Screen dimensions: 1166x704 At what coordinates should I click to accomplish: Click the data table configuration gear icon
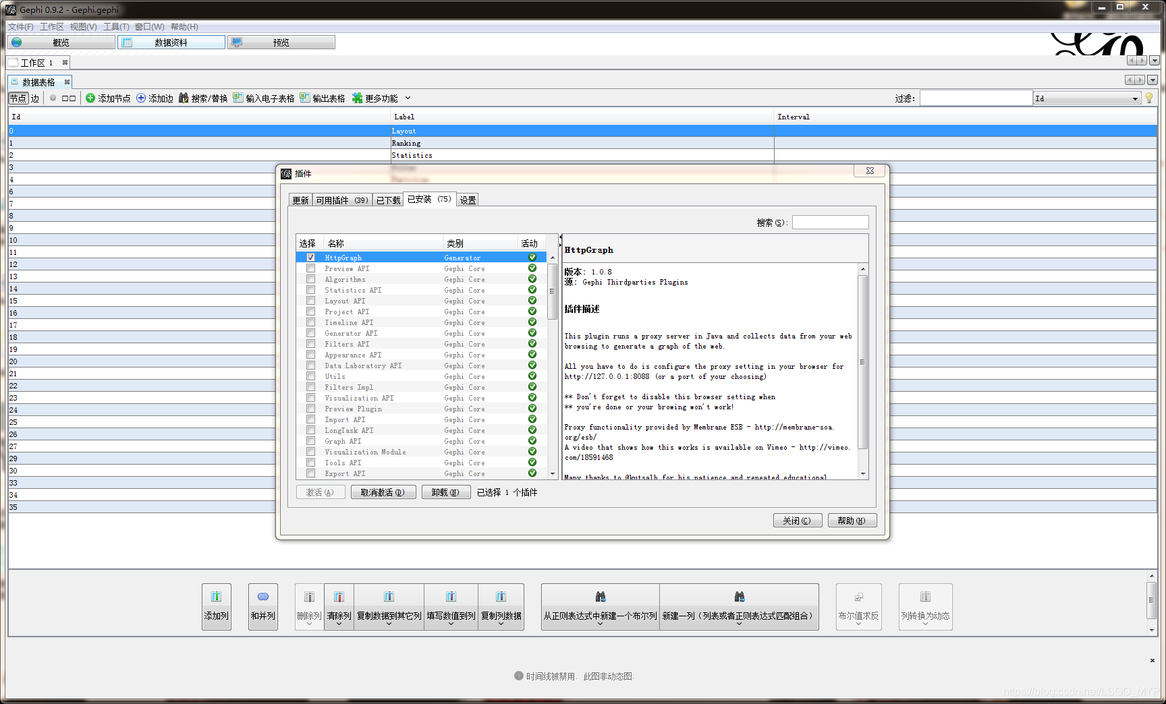53,98
